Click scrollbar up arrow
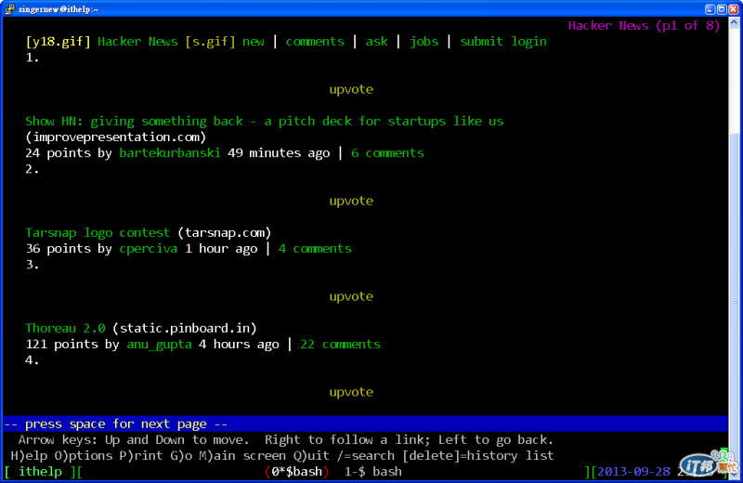743x483 pixels. 734,22
